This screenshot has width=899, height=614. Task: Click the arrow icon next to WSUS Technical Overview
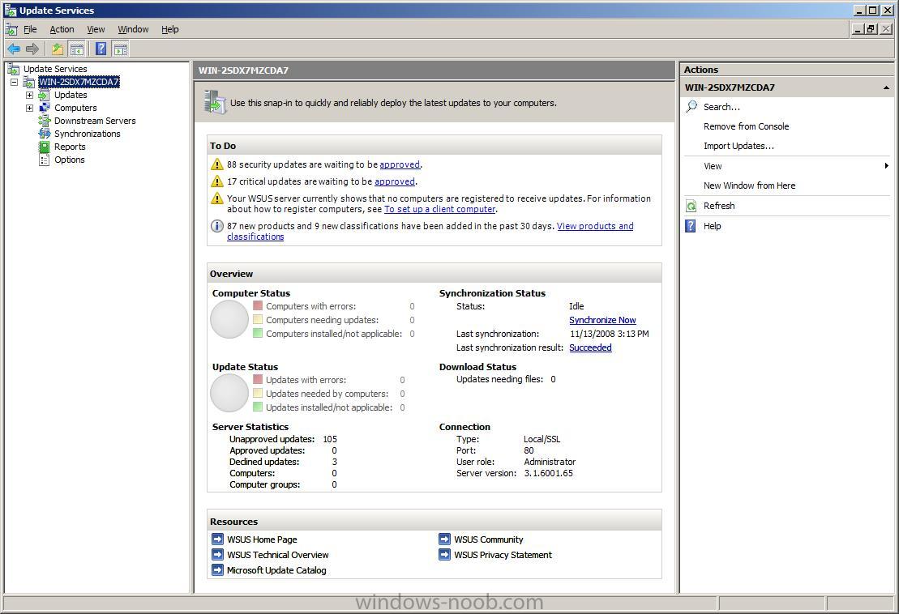coord(217,554)
